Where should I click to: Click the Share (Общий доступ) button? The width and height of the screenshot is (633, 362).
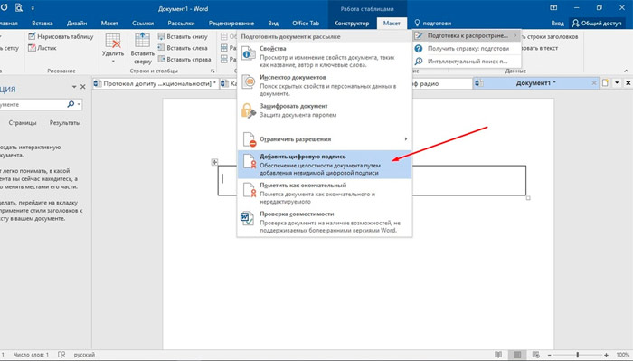tap(597, 23)
